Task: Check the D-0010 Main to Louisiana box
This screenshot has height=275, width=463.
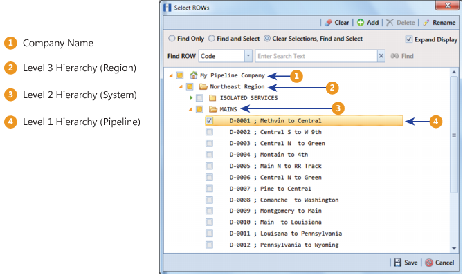Action: (x=210, y=222)
